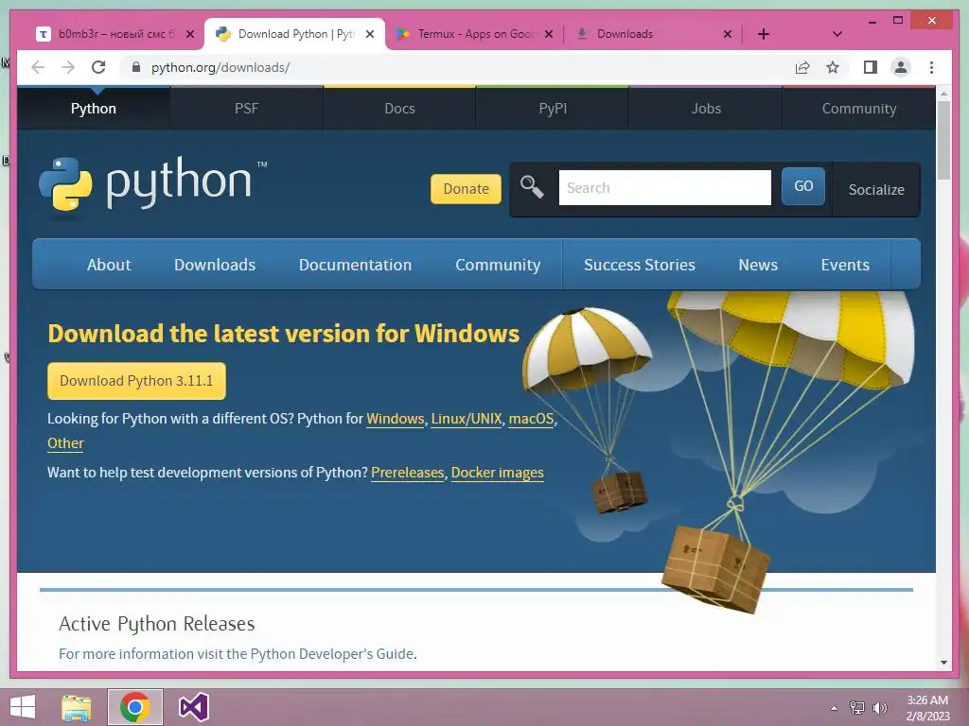Click the magnifying glass search icon

tap(532, 186)
